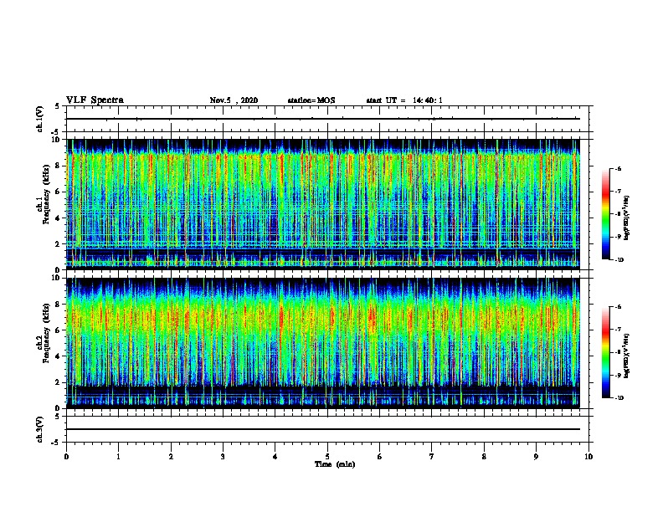663x512 pixels.
Task: Click the 6 kHz tick on ch.1 axis
Action: 58,192
